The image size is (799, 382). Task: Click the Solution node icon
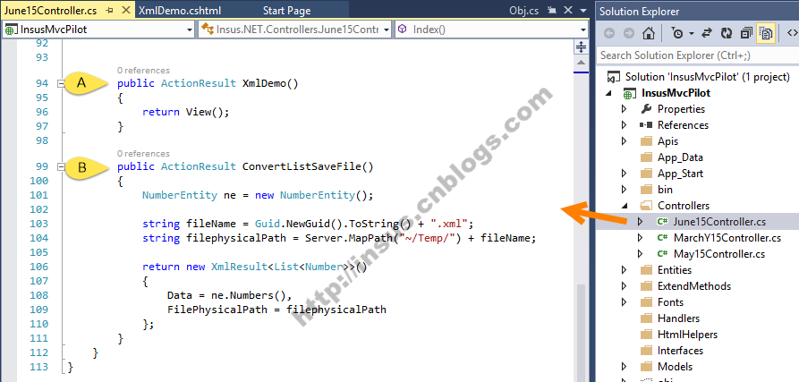[x=613, y=78]
